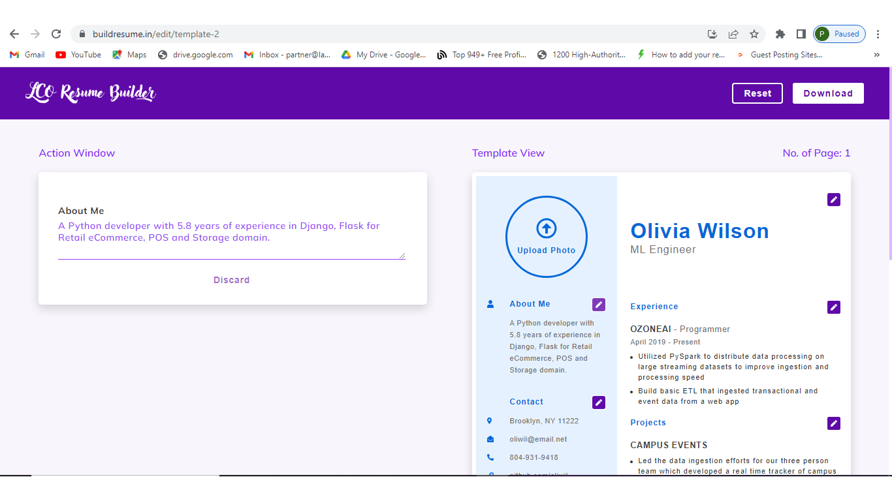Open the Gmail bookmark

tap(27, 55)
